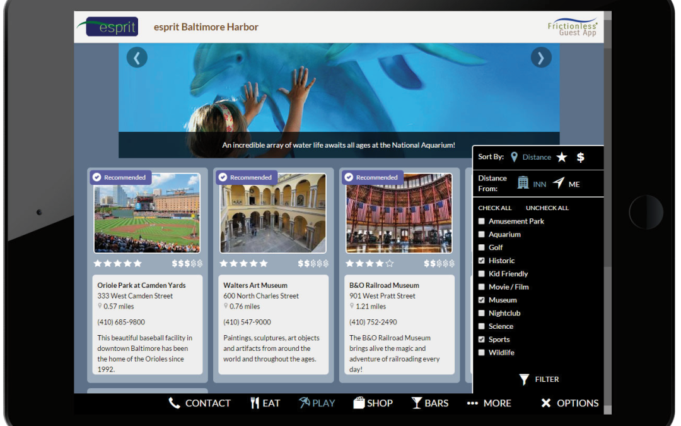
Task: Click Recommended badge on B&O Railroad Museum
Action: click(x=372, y=177)
